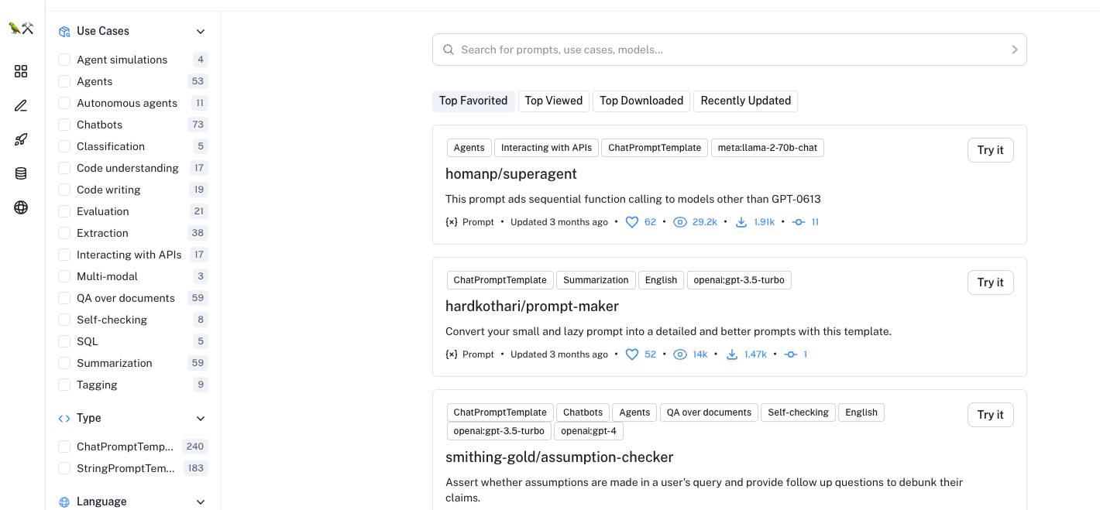Screen dimensions: 1100x510
Task: Click Try it on homanp/superagent
Action: pos(990,150)
